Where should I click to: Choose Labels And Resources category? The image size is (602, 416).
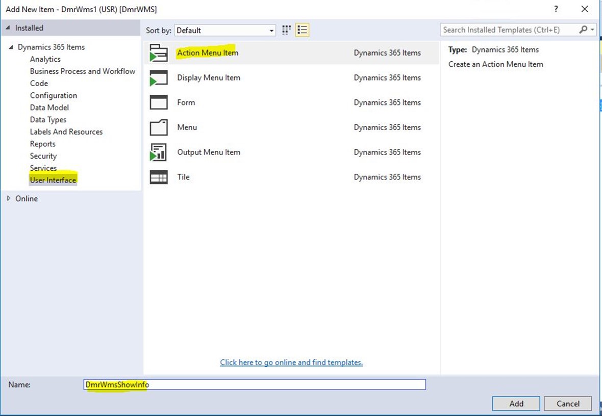pos(66,132)
